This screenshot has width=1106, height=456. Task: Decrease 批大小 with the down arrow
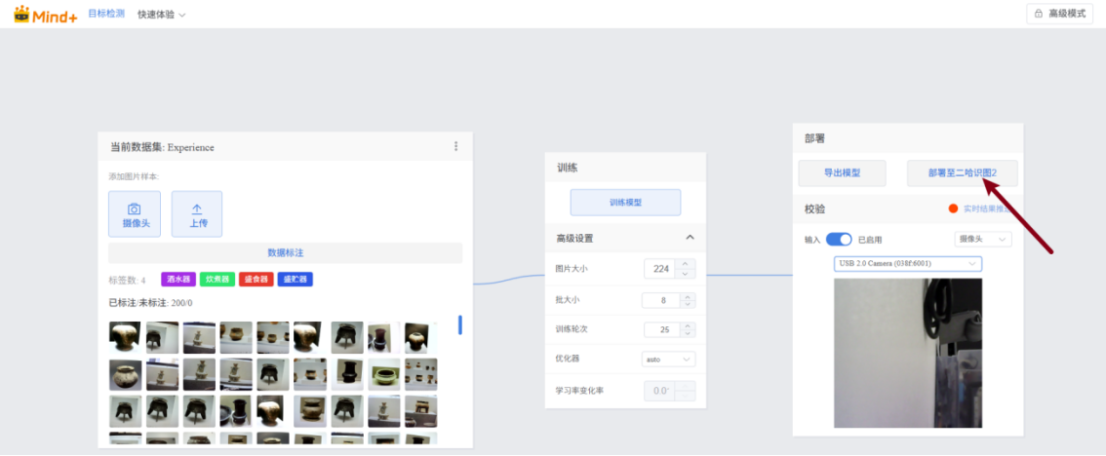[x=687, y=305]
